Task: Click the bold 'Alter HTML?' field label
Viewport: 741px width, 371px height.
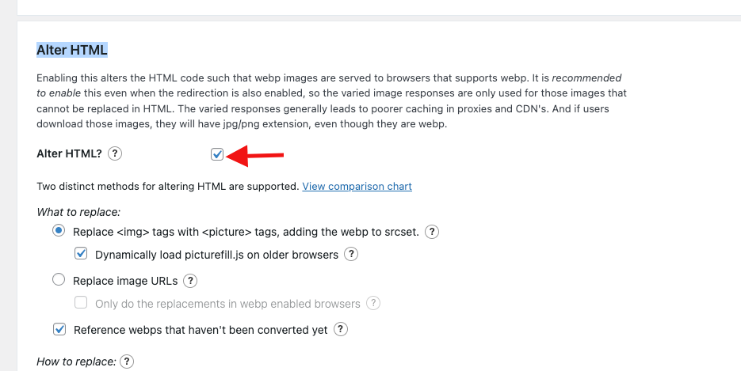Action: pos(70,153)
